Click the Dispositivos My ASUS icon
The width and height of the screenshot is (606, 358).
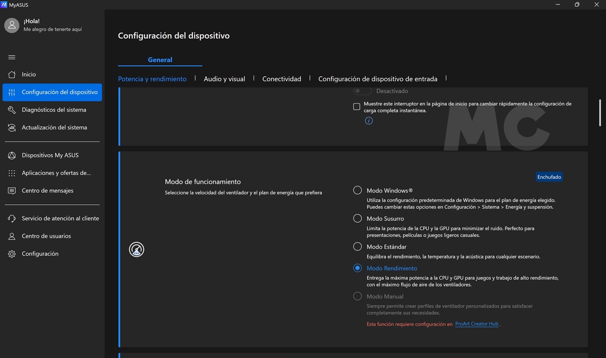click(x=12, y=155)
